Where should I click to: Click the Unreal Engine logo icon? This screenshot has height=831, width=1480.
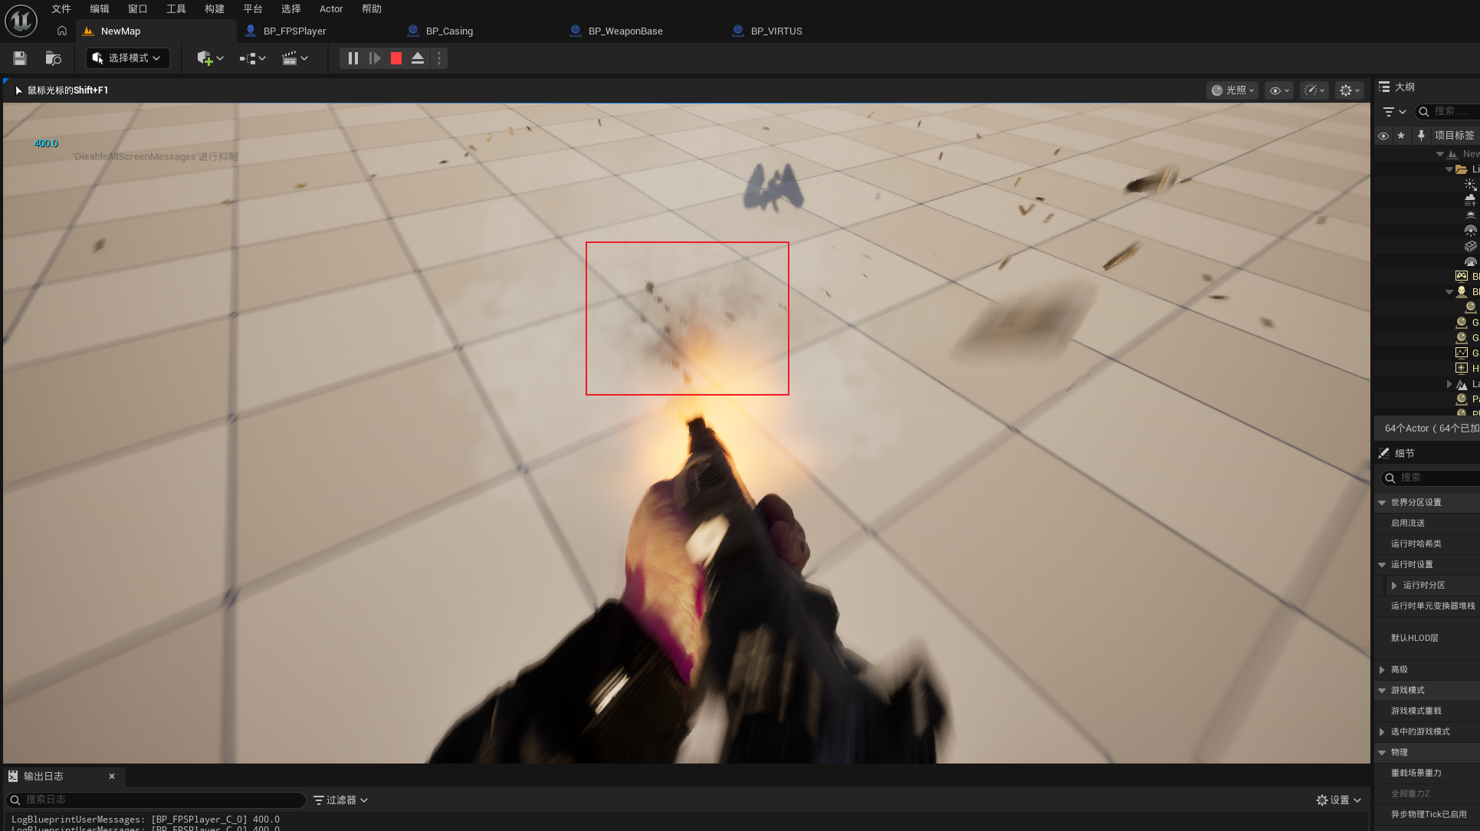[21, 21]
